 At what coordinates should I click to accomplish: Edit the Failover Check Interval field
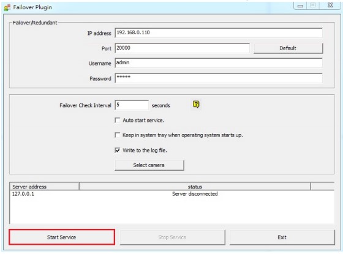tap(132, 105)
